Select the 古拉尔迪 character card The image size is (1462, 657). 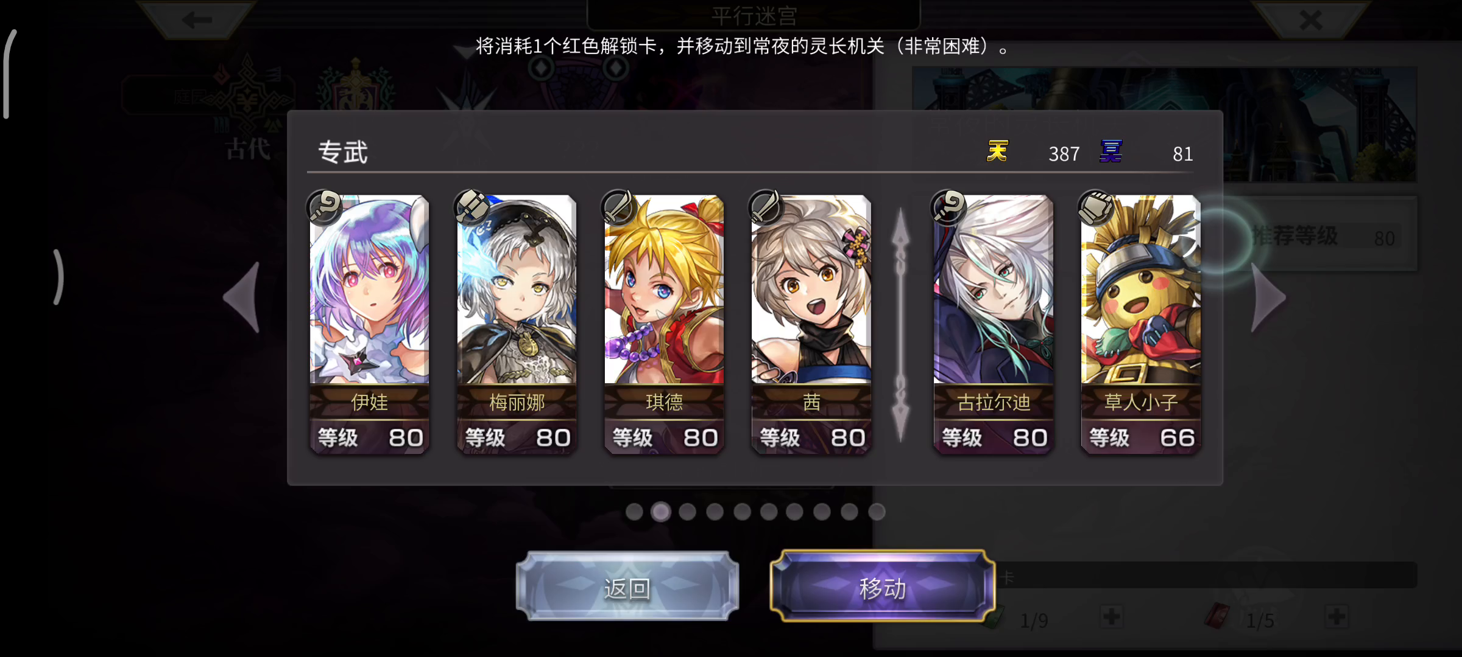tap(994, 324)
